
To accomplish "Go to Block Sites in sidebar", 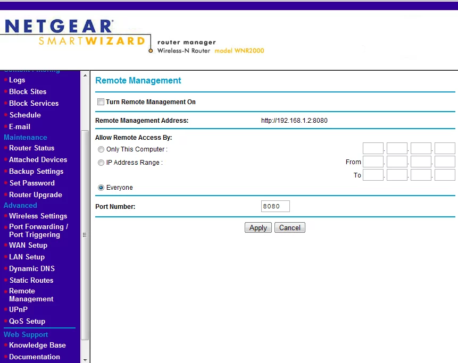I will [x=28, y=91].
